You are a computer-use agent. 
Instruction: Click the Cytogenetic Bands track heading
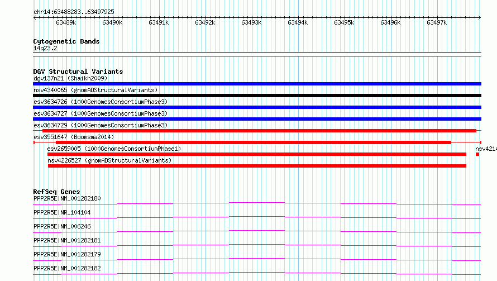pyautogui.click(x=66, y=41)
